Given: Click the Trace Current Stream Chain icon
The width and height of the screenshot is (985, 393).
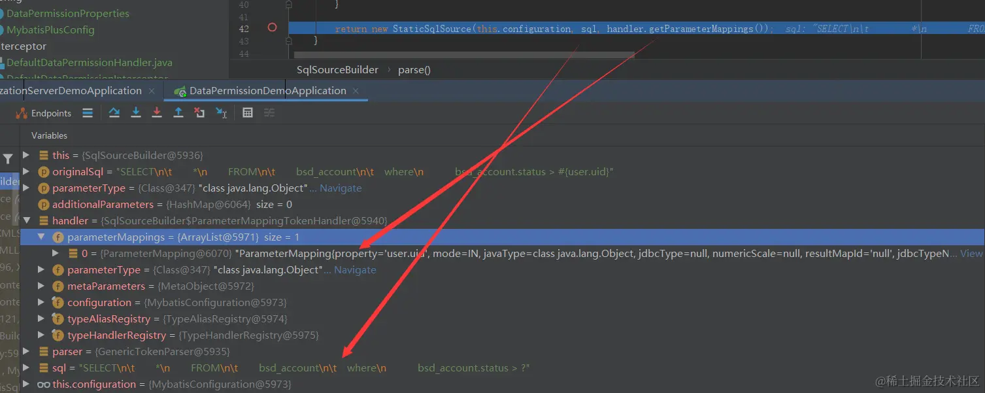Looking at the screenshot, I should click(269, 113).
